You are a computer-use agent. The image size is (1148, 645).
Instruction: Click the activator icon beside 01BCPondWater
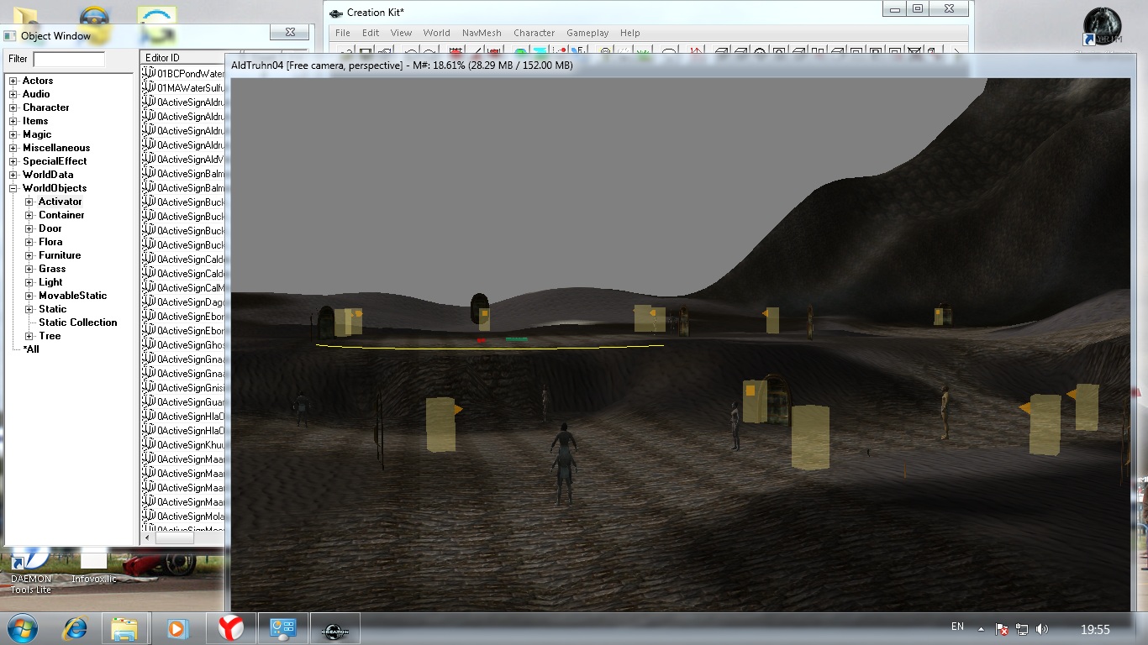click(x=150, y=73)
